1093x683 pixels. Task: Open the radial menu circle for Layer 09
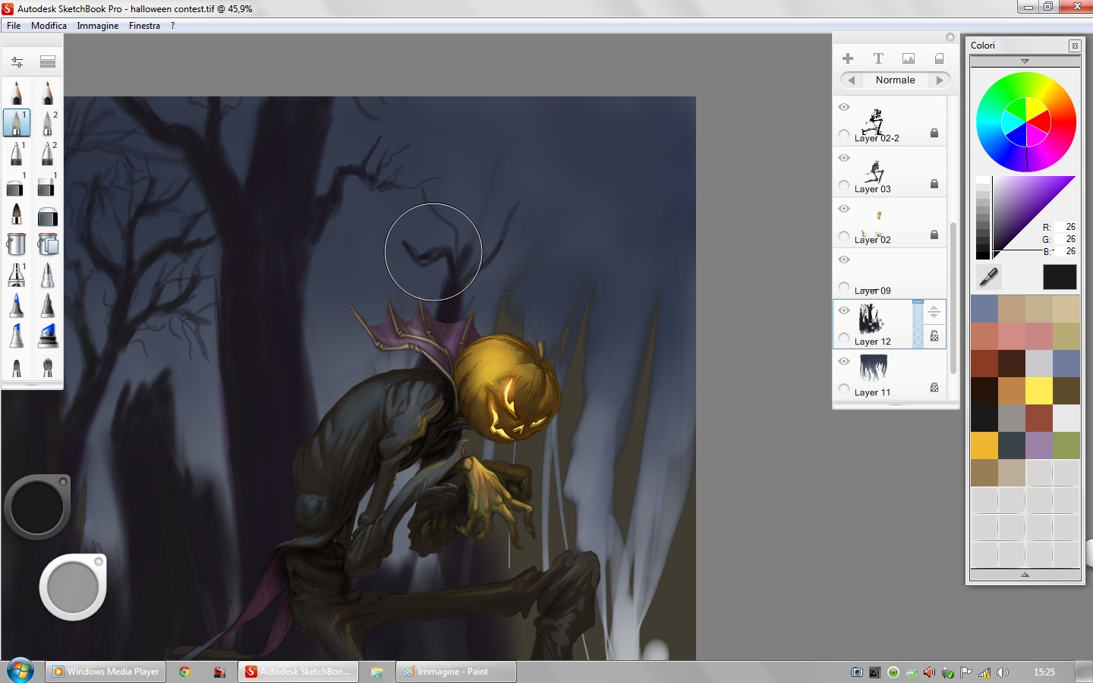[x=844, y=288]
